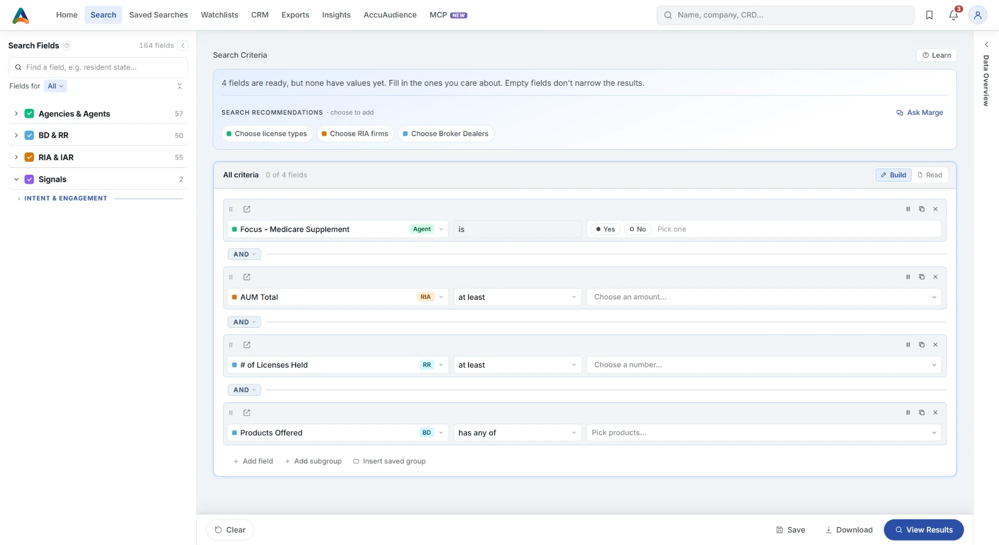Duplicate the AUM Total criterion
This screenshot has height=545, width=999.
(x=922, y=277)
